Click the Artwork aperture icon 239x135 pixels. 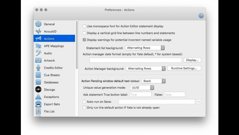(38, 60)
